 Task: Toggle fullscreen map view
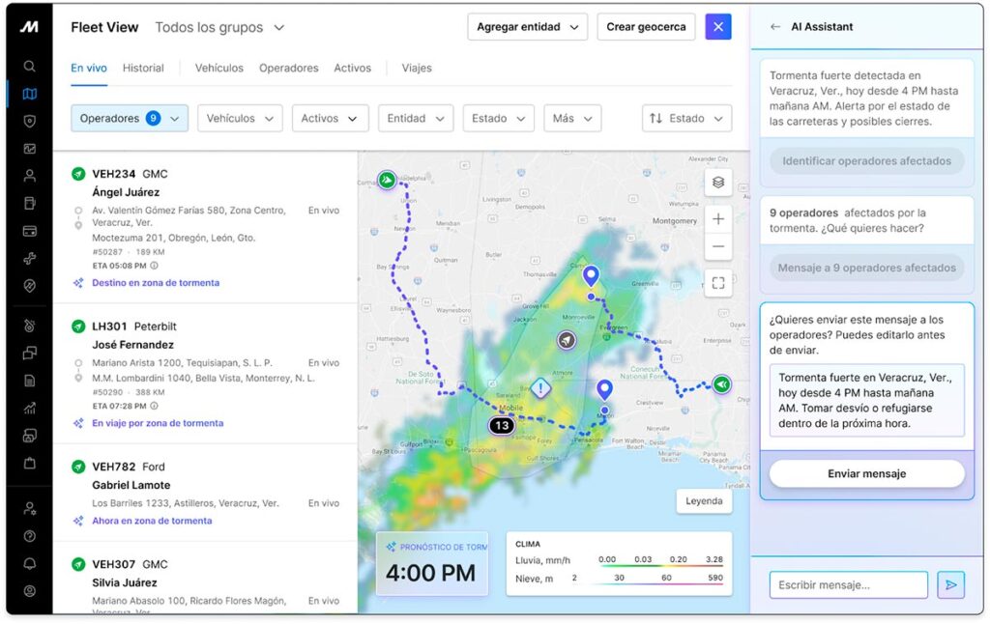(717, 283)
